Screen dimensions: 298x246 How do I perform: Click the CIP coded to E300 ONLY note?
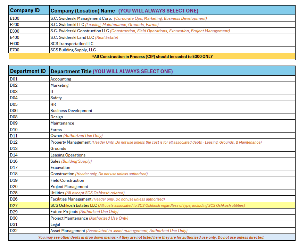pos(152,56)
